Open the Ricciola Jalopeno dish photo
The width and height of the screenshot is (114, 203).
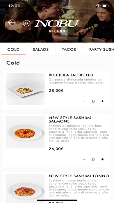click(x=25, y=89)
